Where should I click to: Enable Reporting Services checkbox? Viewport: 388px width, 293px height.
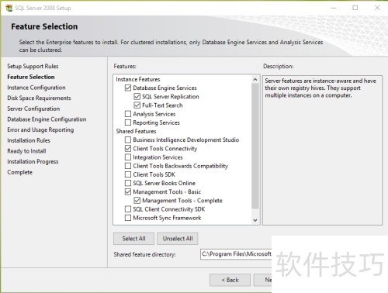pyautogui.click(x=128, y=122)
